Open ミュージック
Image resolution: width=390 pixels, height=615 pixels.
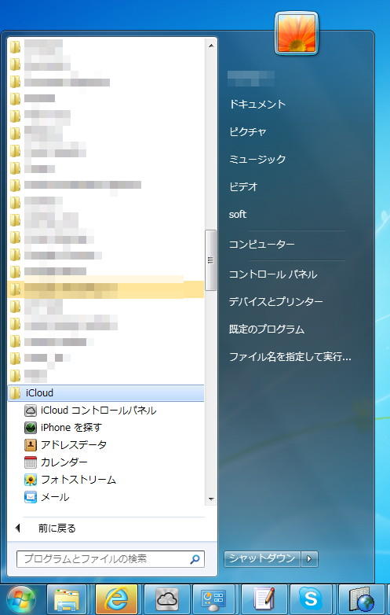click(257, 159)
